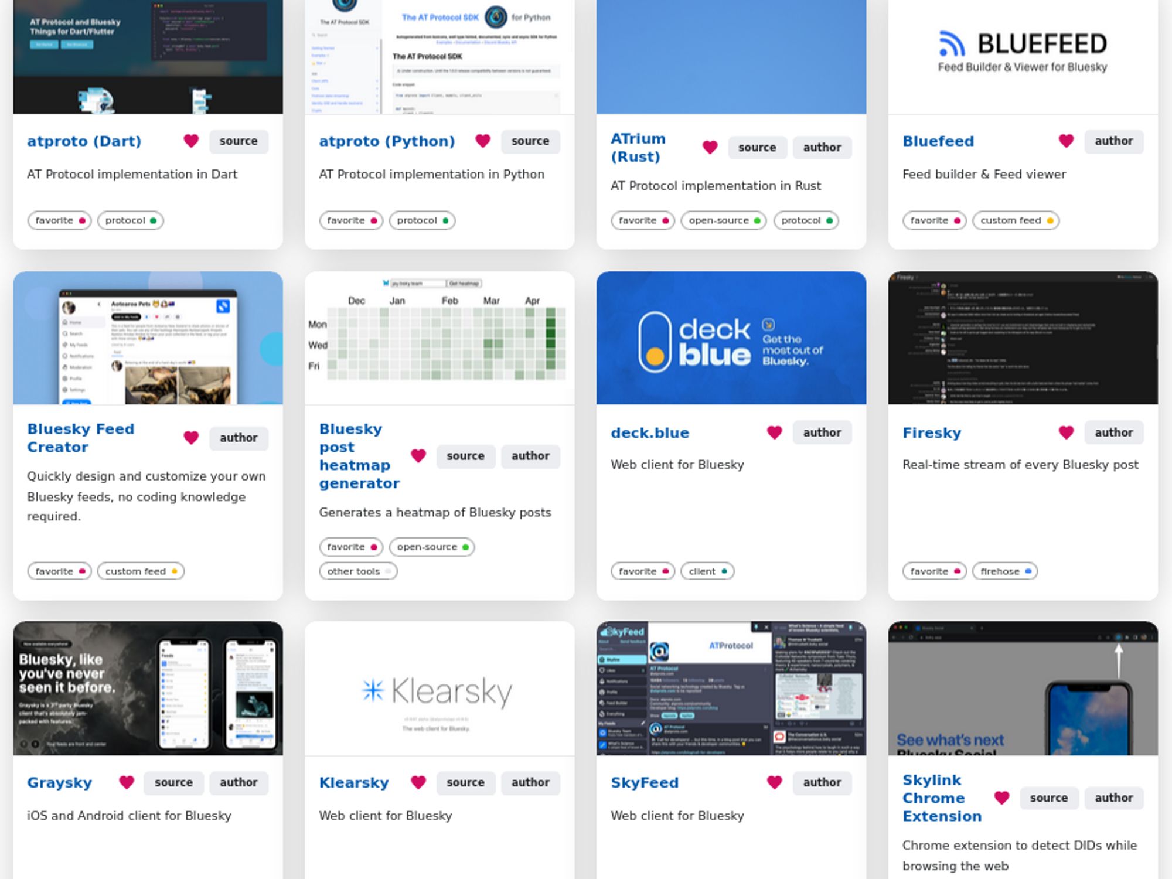The image size is (1172, 879).
Task: Select open-source tag on heatmap generator card
Action: 432,547
